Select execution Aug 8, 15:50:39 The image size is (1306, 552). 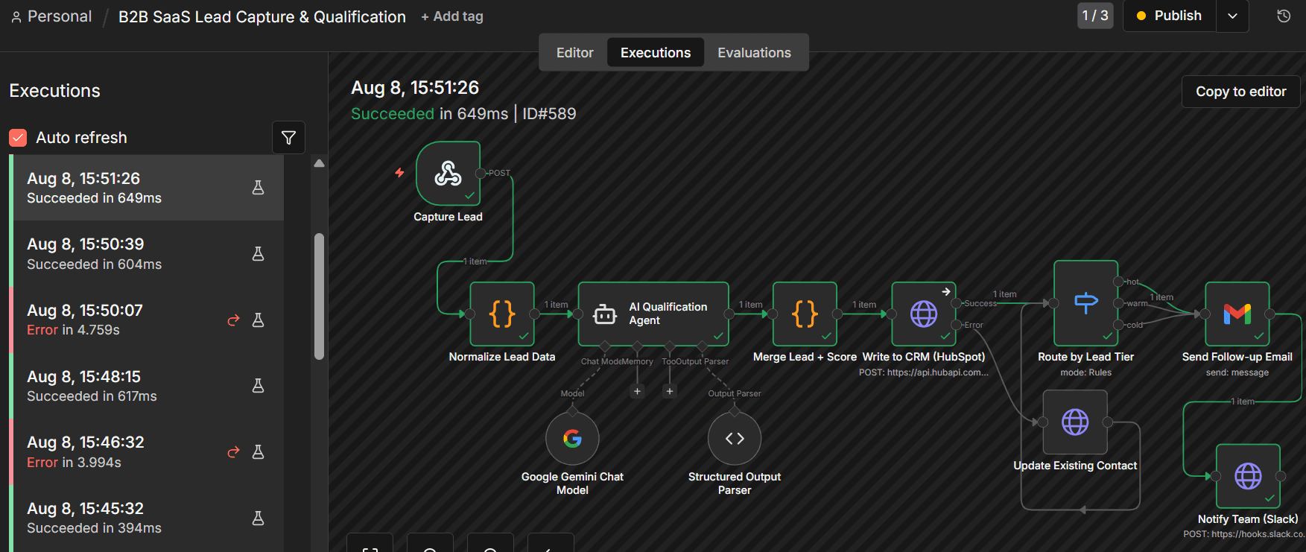click(x=148, y=254)
